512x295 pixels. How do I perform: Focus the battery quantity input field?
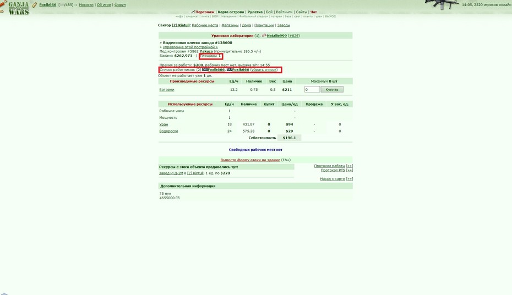click(x=312, y=89)
